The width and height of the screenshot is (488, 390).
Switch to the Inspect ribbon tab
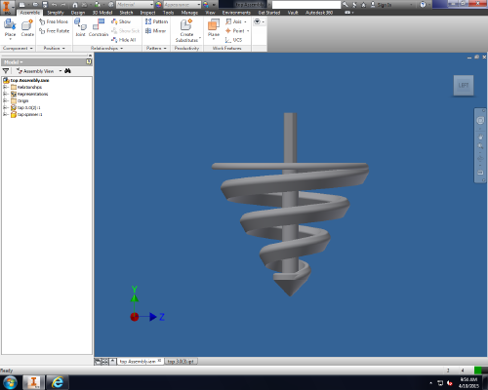point(147,13)
